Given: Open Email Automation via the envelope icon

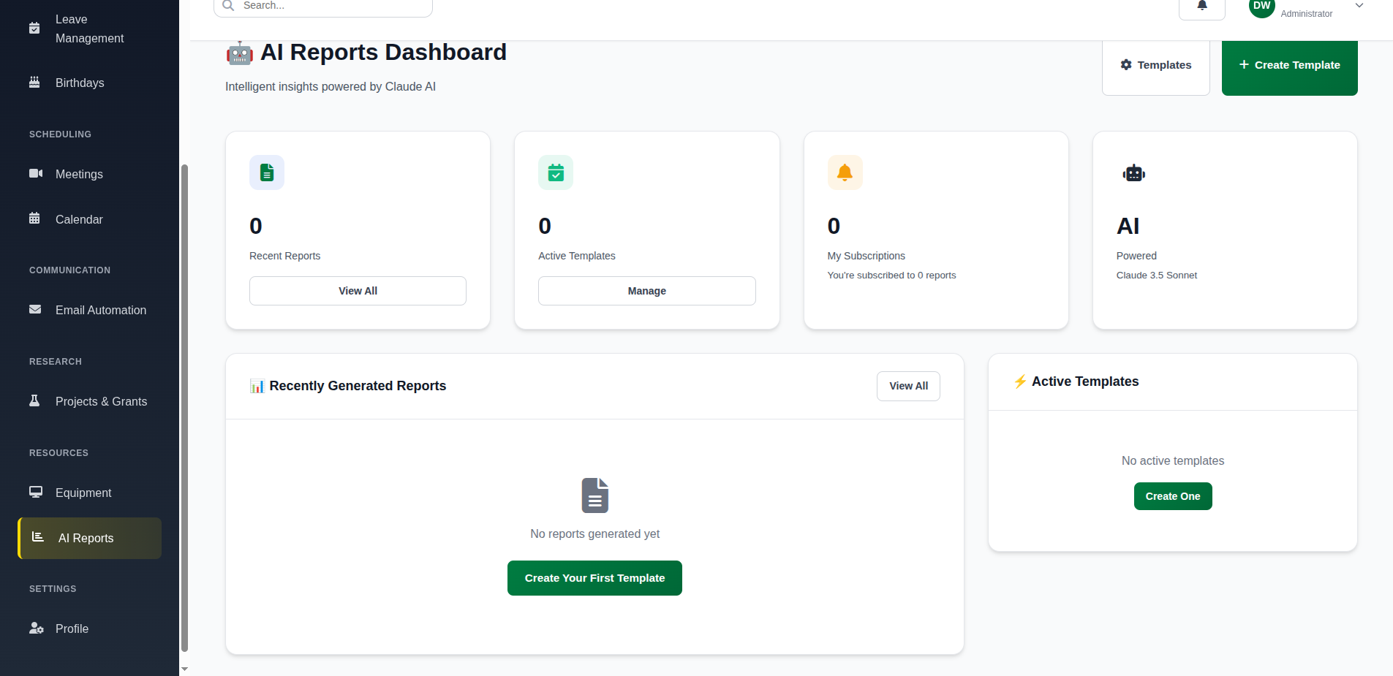Looking at the screenshot, I should tap(34, 309).
